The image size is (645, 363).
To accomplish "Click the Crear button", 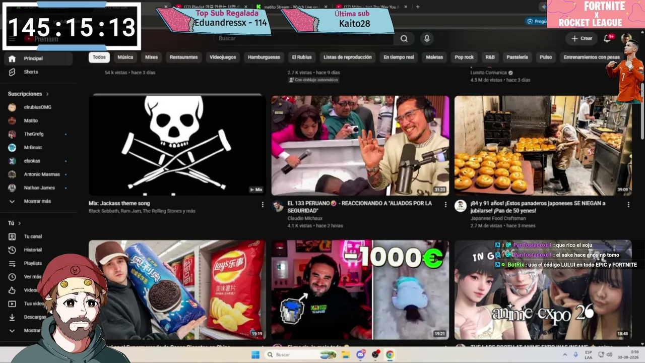I will (582, 39).
